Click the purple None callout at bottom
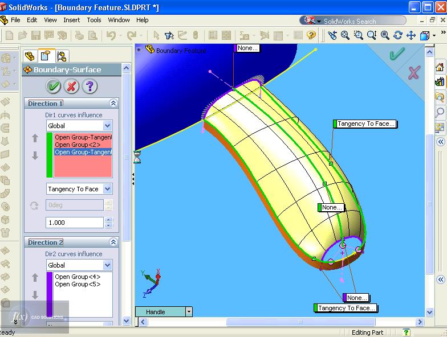The width and height of the screenshot is (447, 337). (356, 298)
